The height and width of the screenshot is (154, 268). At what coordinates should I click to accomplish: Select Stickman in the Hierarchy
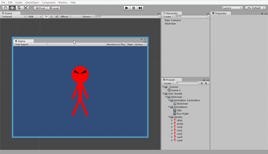tap(170, 23)
